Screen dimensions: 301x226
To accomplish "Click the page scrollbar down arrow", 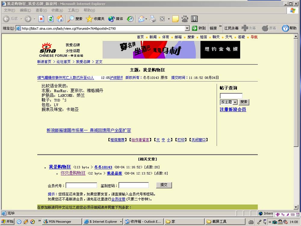I will [x=296, y=207].
